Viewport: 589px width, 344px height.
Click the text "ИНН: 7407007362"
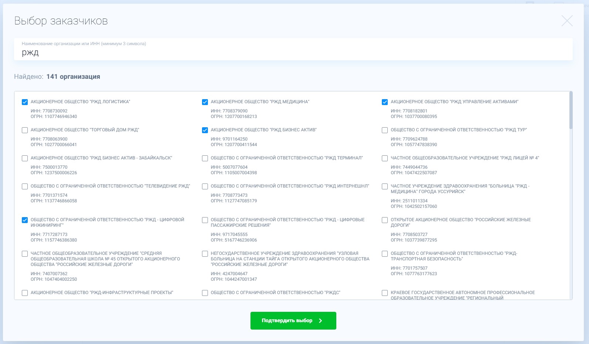point(49,274)
